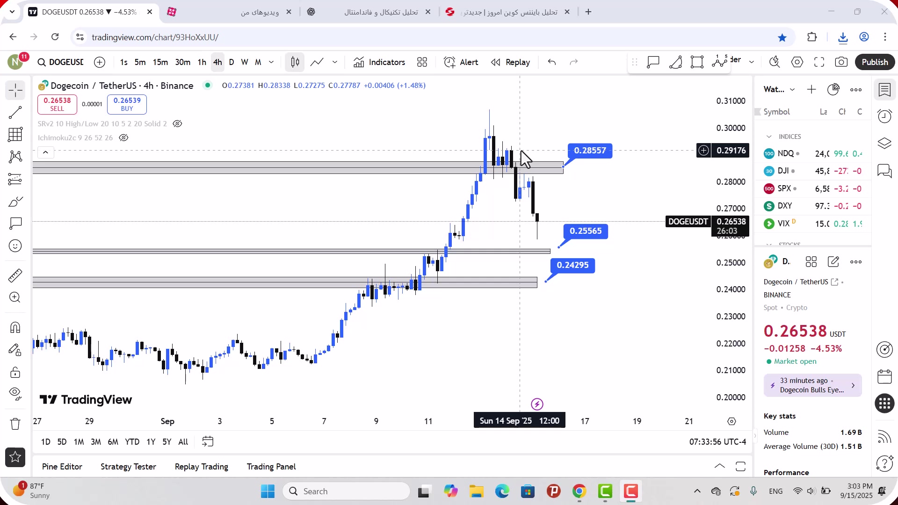The image size is (898, 505).
Task: Toggle magnet mode on the sidebar
Action: click(15, 327)
